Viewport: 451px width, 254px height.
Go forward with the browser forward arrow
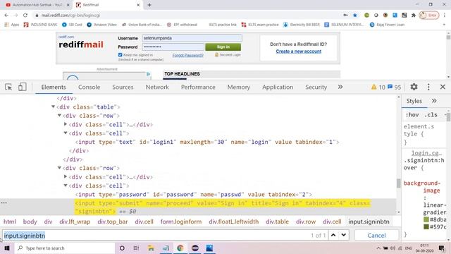(x=16, y=16)
